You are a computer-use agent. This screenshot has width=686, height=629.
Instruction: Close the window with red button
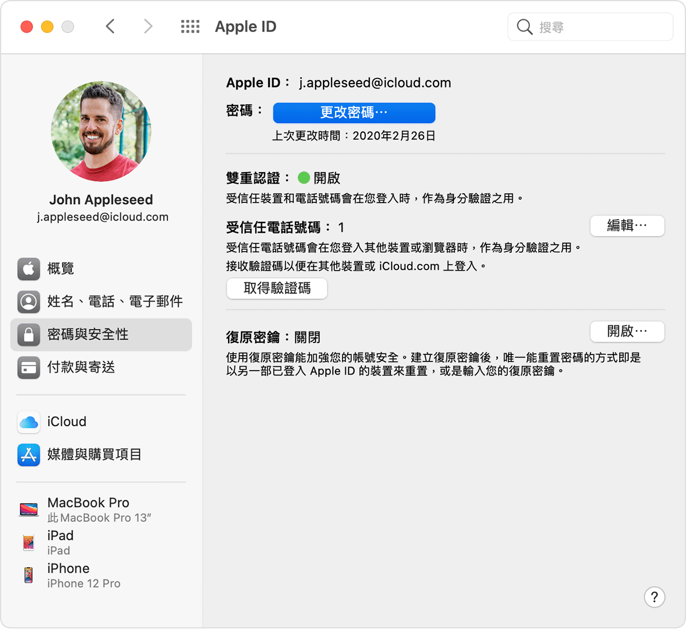(27, 27)
